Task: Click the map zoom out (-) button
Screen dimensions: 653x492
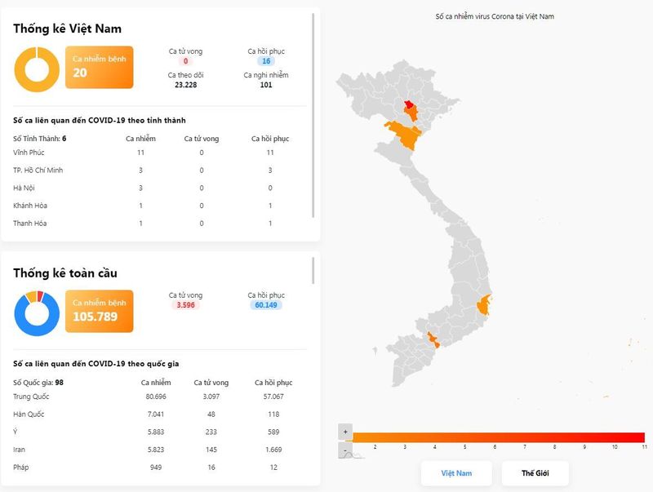Action: tap(346, 449)
